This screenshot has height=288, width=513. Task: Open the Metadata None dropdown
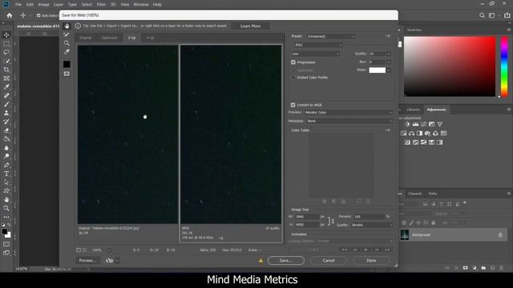coord(349,121)
